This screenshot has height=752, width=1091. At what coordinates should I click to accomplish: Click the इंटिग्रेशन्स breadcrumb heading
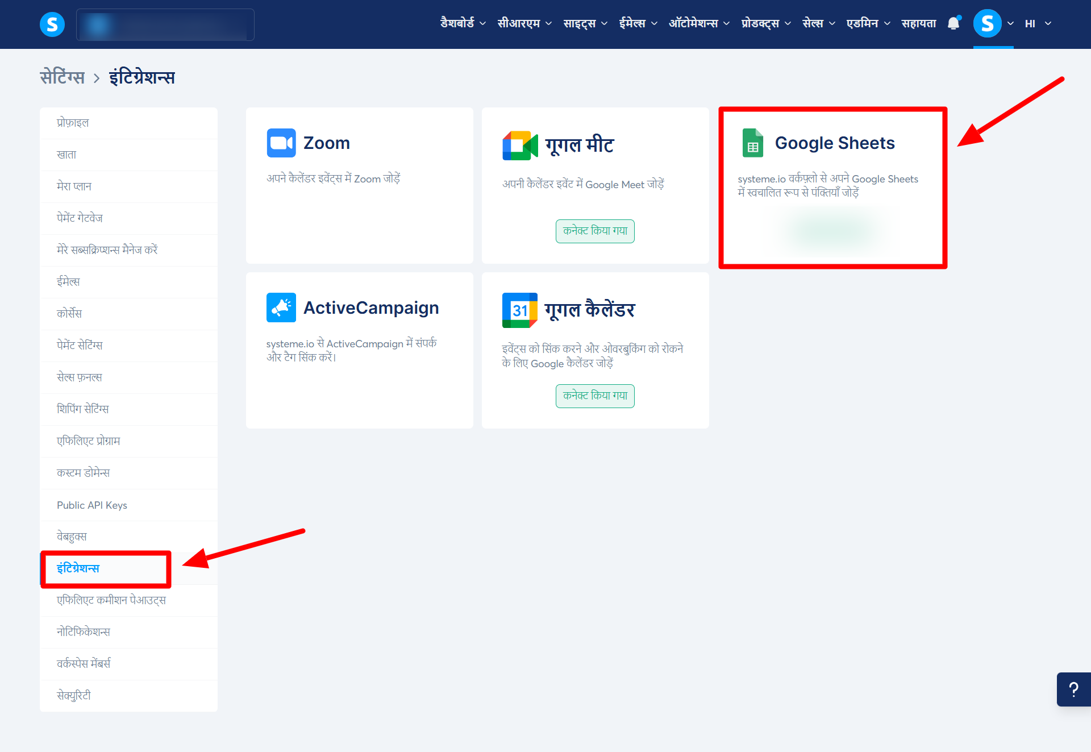142,77
